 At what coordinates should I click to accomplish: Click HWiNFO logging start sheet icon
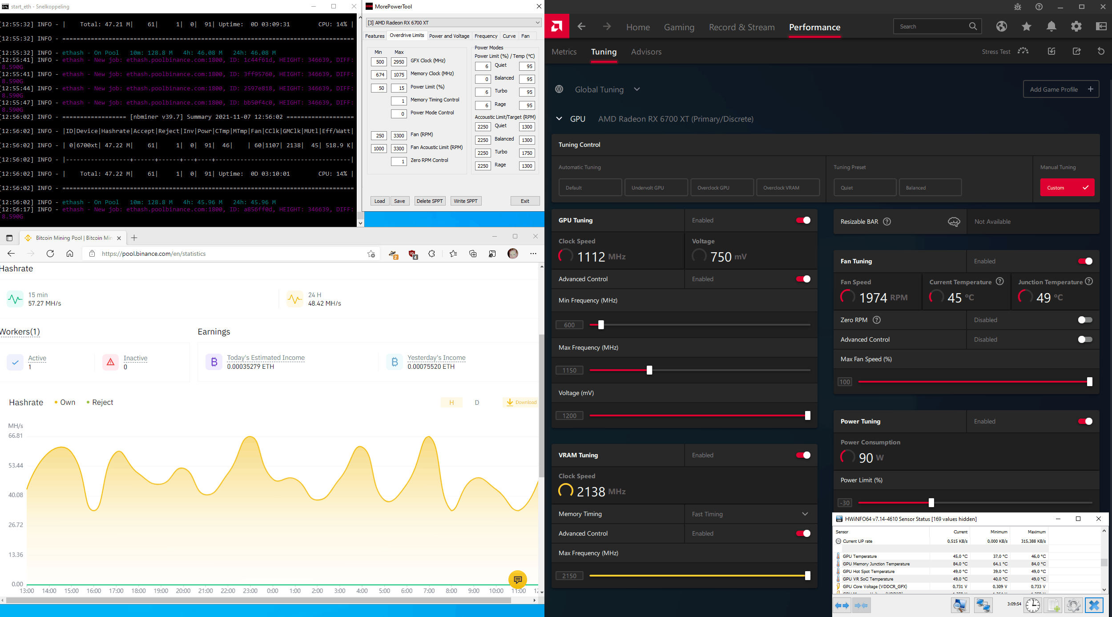tap(1053, 605)
